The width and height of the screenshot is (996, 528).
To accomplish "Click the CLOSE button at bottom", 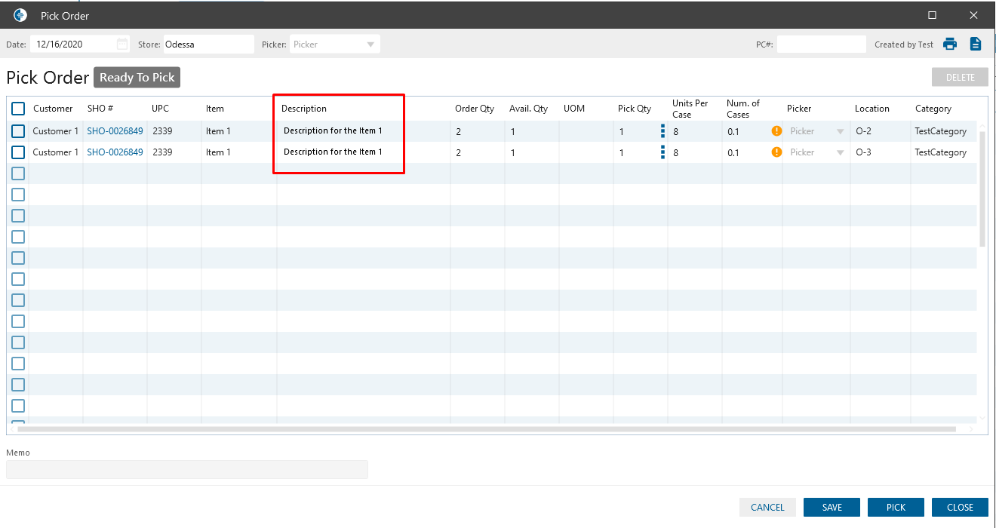I will [x=961, y=508].
